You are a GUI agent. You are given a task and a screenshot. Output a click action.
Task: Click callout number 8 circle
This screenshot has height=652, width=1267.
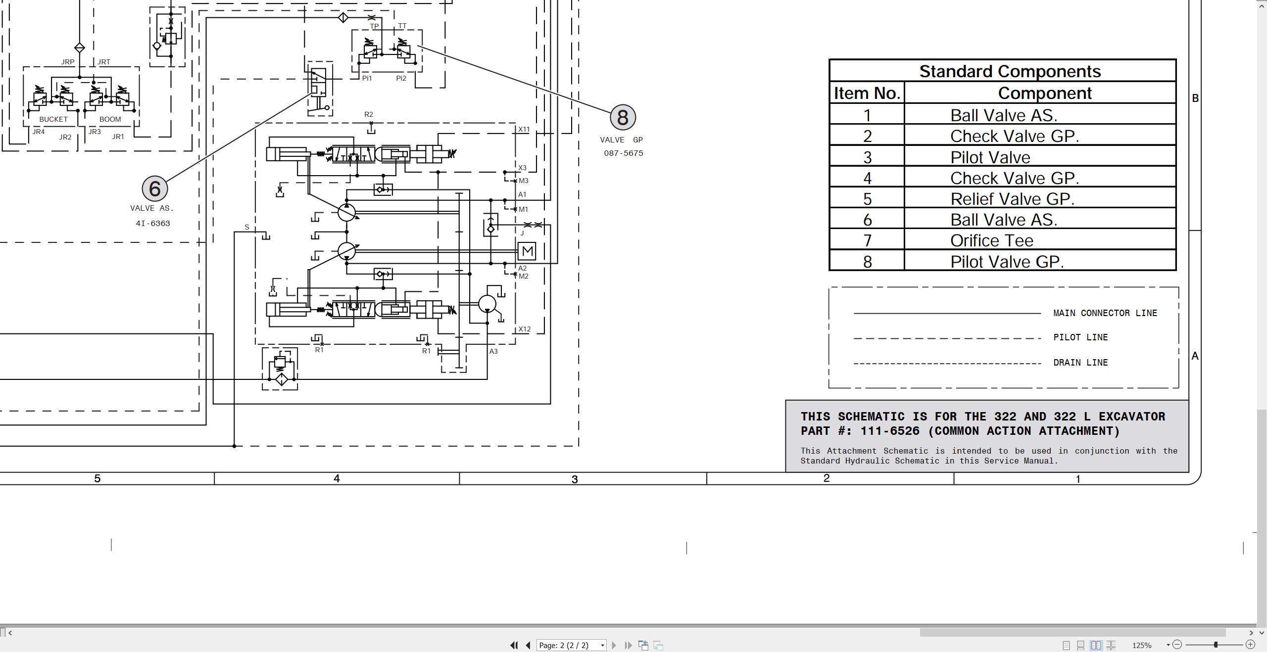tap(623, 117)
